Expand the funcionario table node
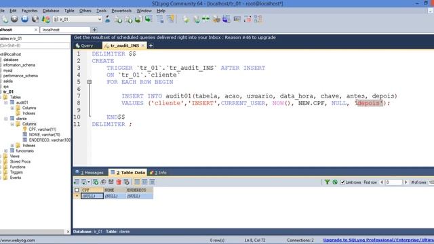This screenshot has height=244, width=434. 6,150
